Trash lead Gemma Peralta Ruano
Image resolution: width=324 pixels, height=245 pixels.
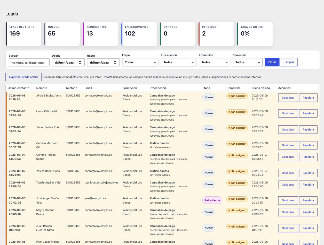click(308, 157)
